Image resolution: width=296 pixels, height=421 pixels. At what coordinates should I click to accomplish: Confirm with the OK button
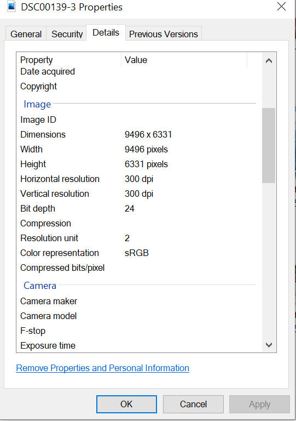pos(126,404)
